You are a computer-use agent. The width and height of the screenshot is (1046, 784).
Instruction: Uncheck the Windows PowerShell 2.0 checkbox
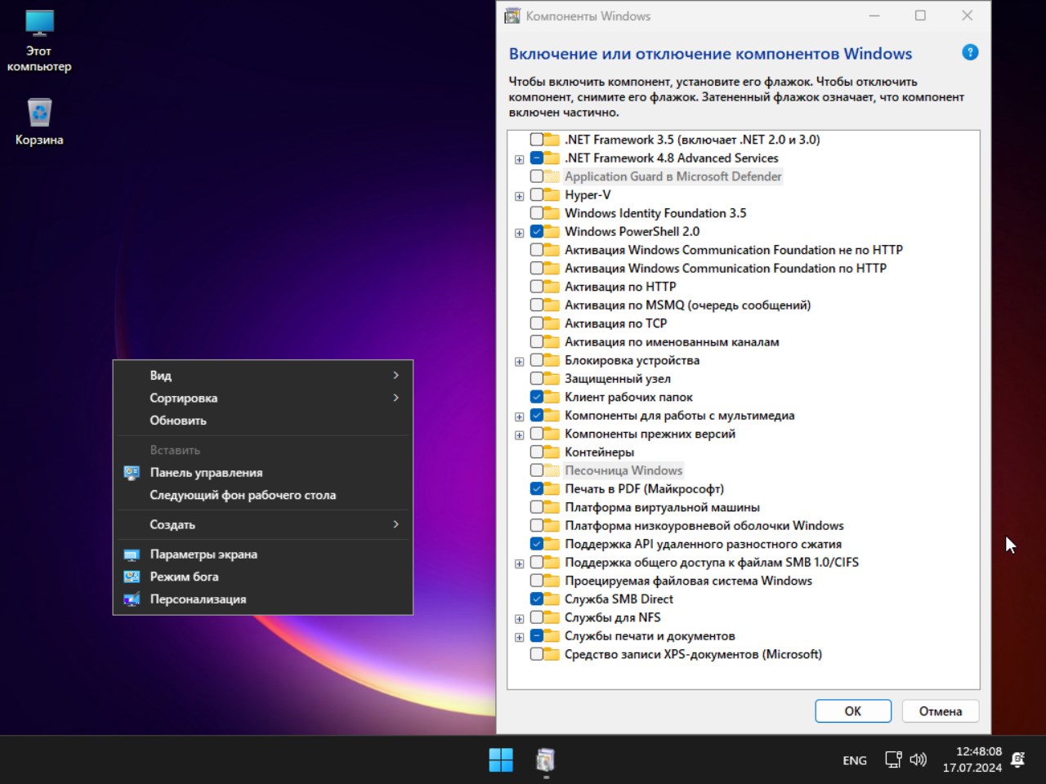pyautogui.click(x=536, y=232)
